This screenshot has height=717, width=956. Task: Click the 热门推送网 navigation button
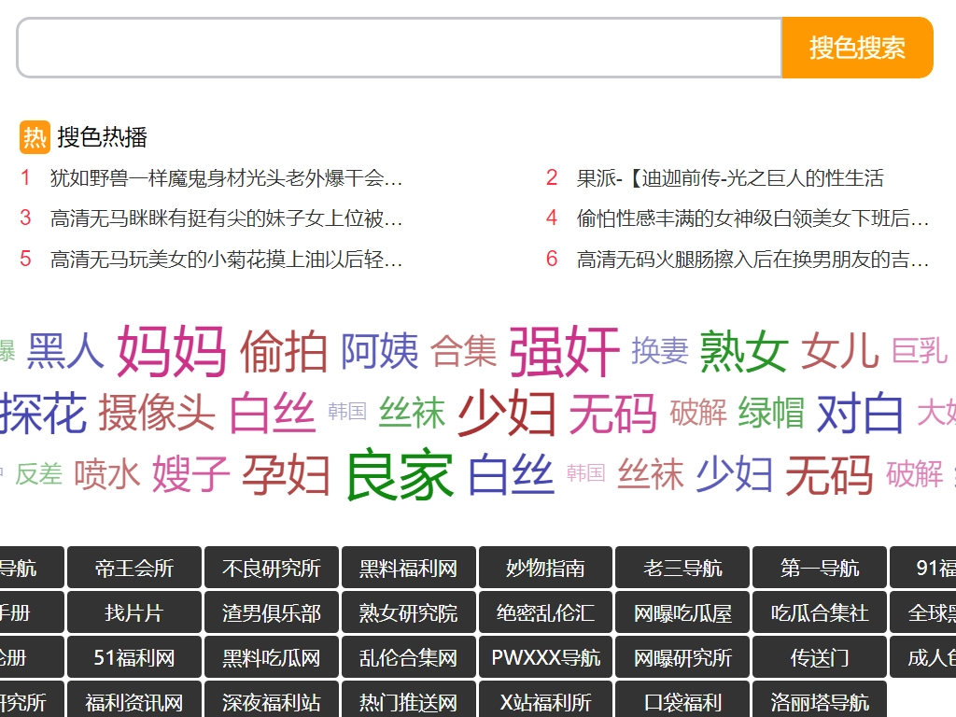409,702
